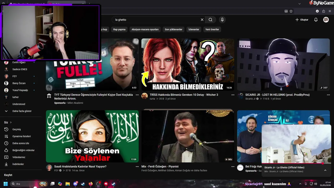The height and width of the screenshot is (188, 334).
Task: Bookmark this page with the star icon
Action: point(291,11)
